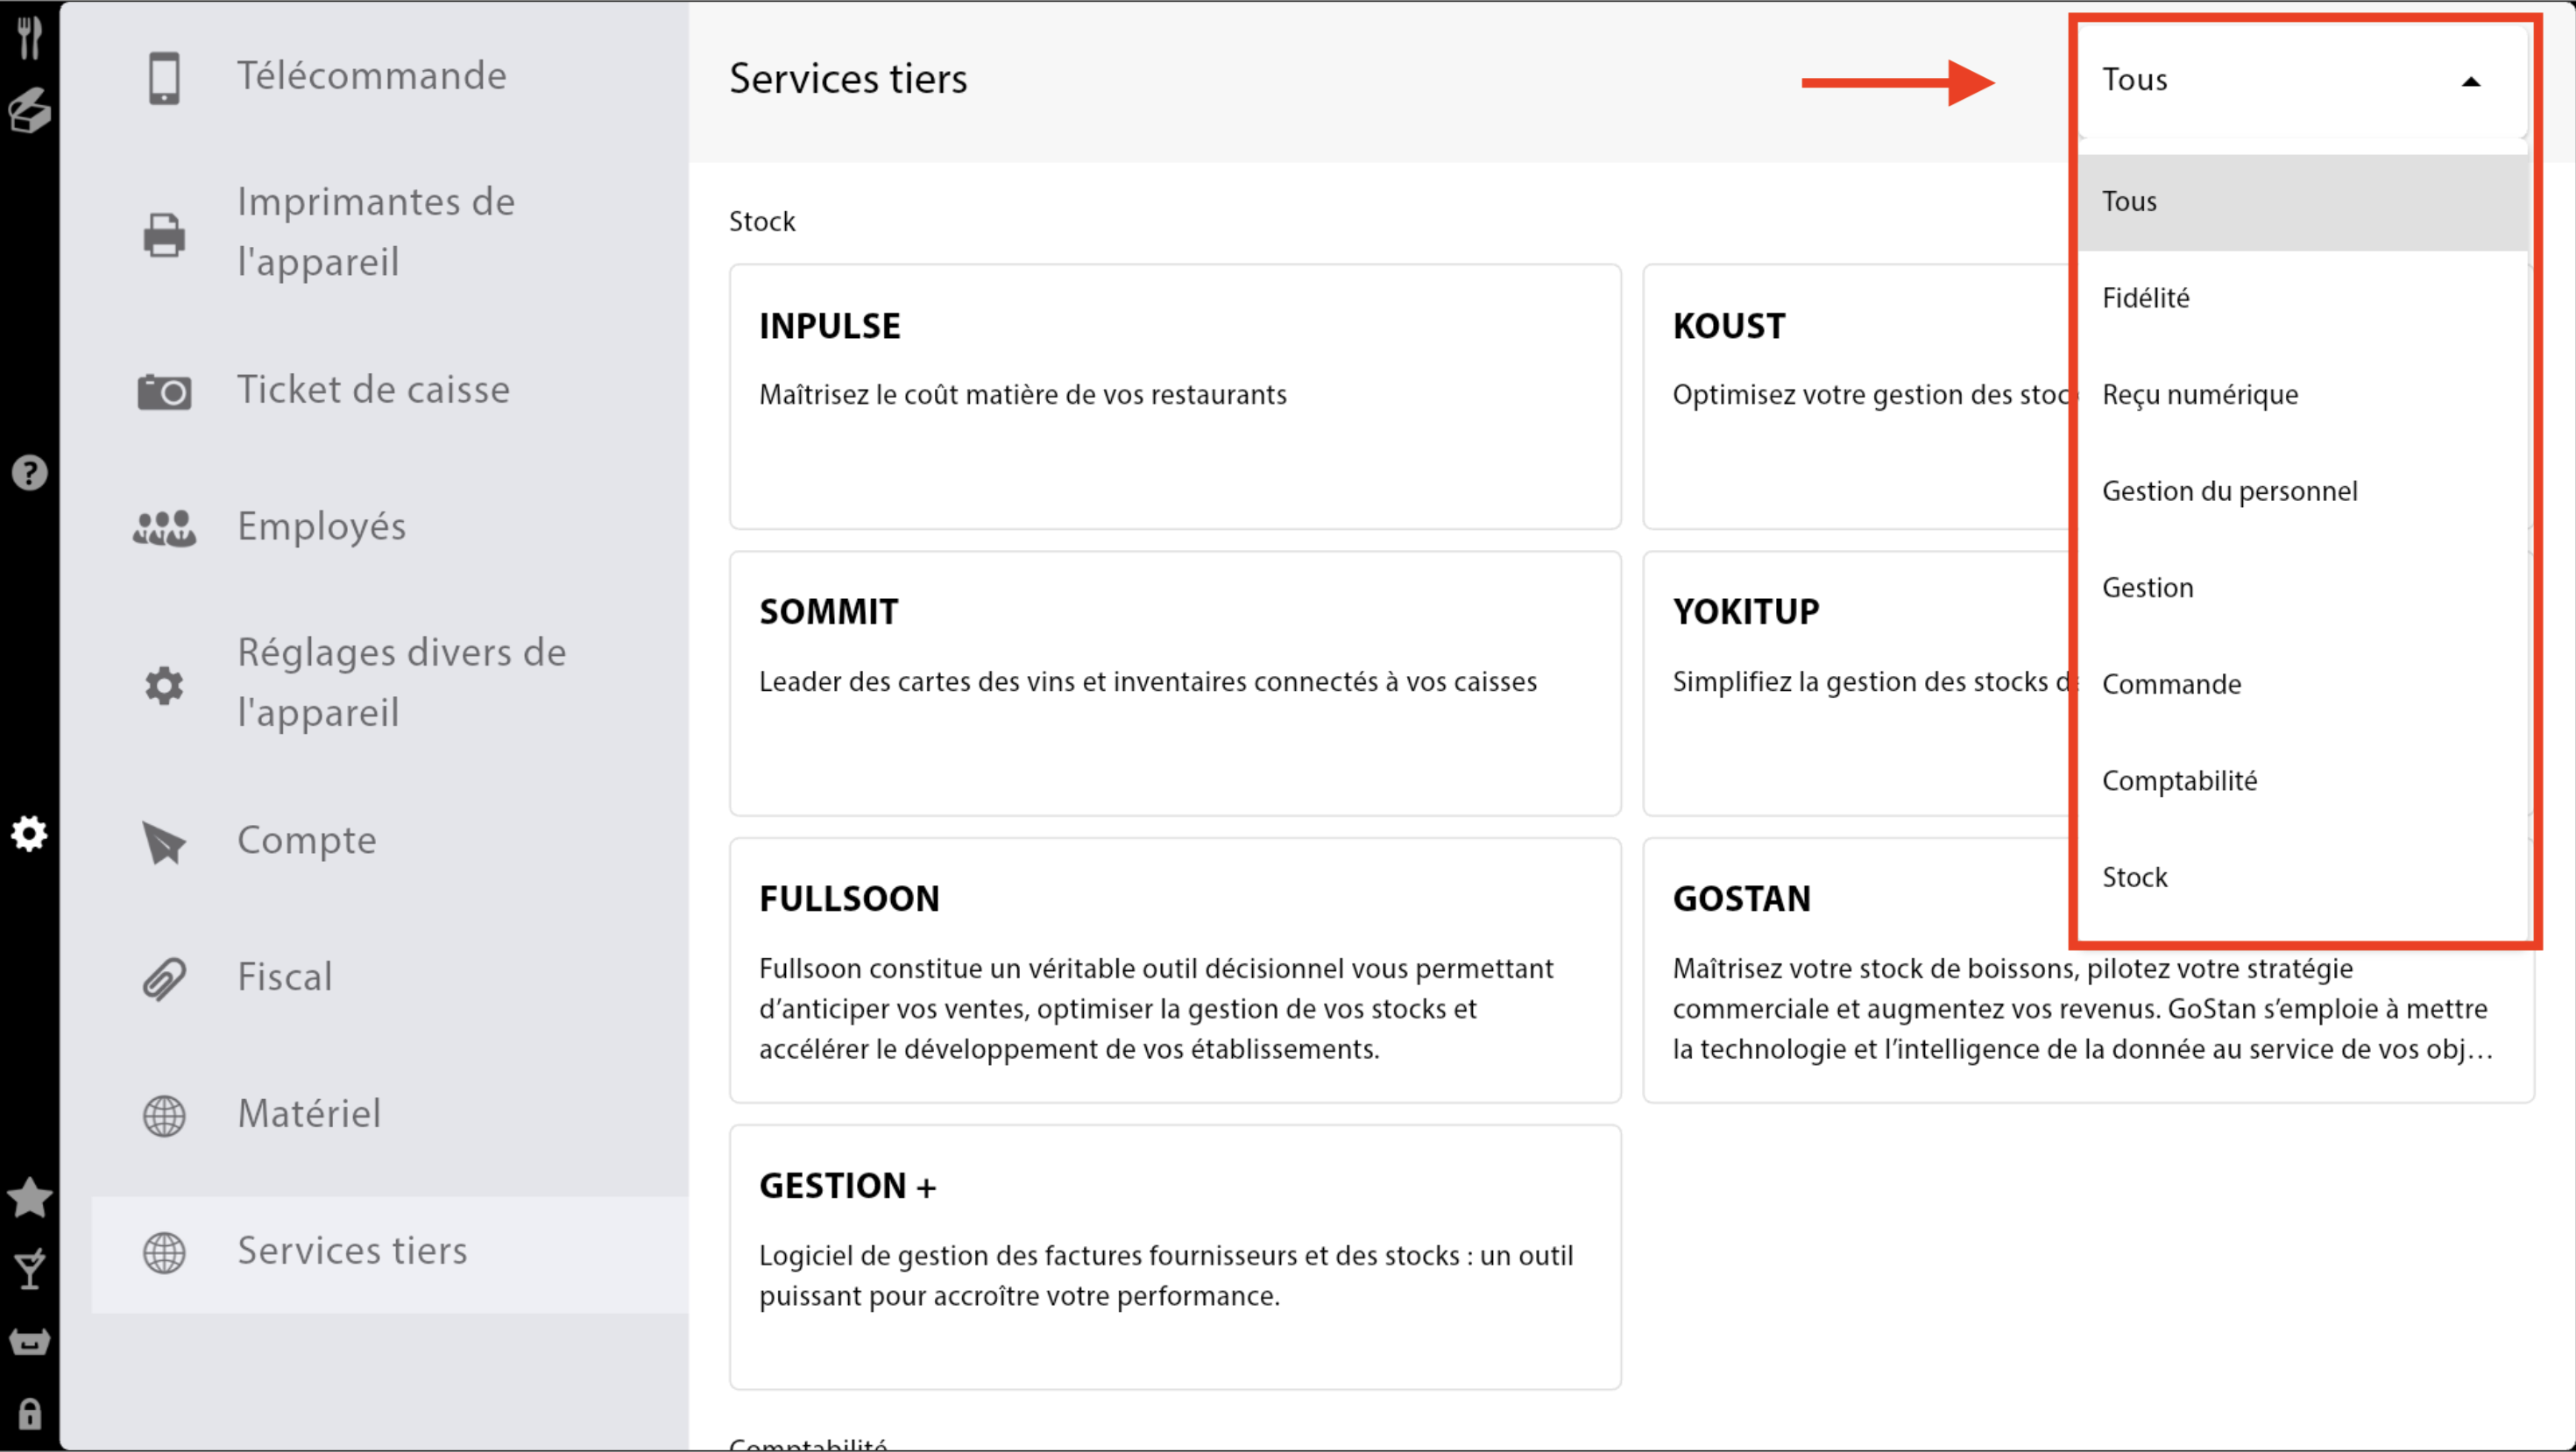Image resolution: width=2576 pixels, height=1452 pixels.
Task: Click the fork and knife icon
Action: click(x=30, y=37)
